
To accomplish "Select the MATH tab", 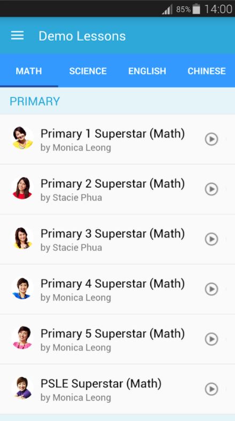I will click(x=29, y=71).
